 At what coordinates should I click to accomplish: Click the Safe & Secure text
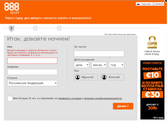click(152, 51)
